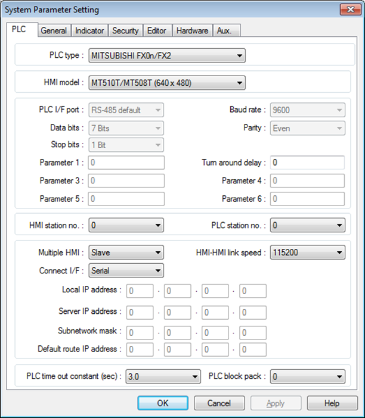Confirm settings with the OK button
The image size is (365, 418).
[163, 403]
